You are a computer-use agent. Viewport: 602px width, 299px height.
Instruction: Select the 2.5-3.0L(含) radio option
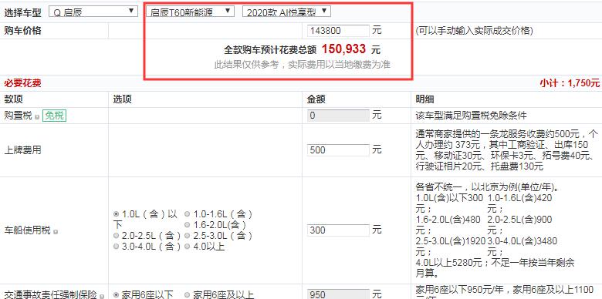pos(187,235)
